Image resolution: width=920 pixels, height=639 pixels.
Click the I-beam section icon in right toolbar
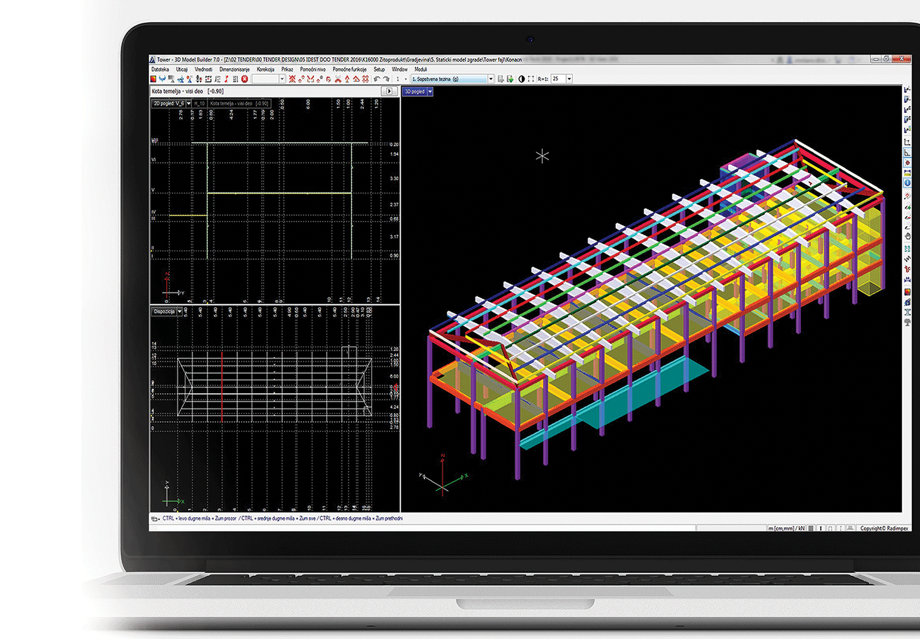[x=907, y=312]
